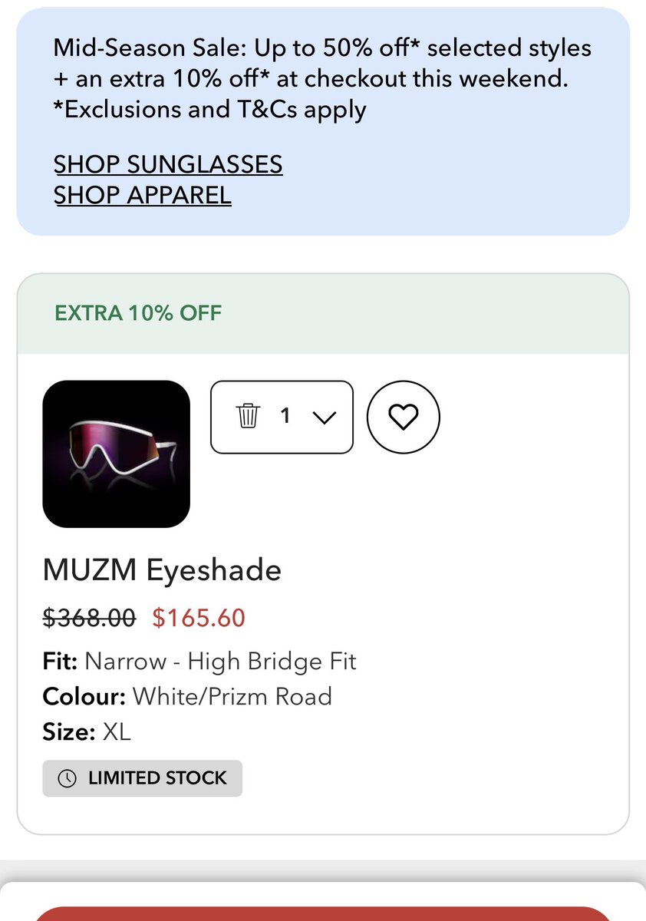Tap the crossed-out $368.00 original price

(x=89, y=617)
